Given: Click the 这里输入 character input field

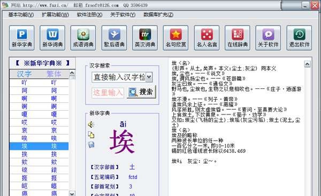Looking at the screenshot, I should 108,93.
